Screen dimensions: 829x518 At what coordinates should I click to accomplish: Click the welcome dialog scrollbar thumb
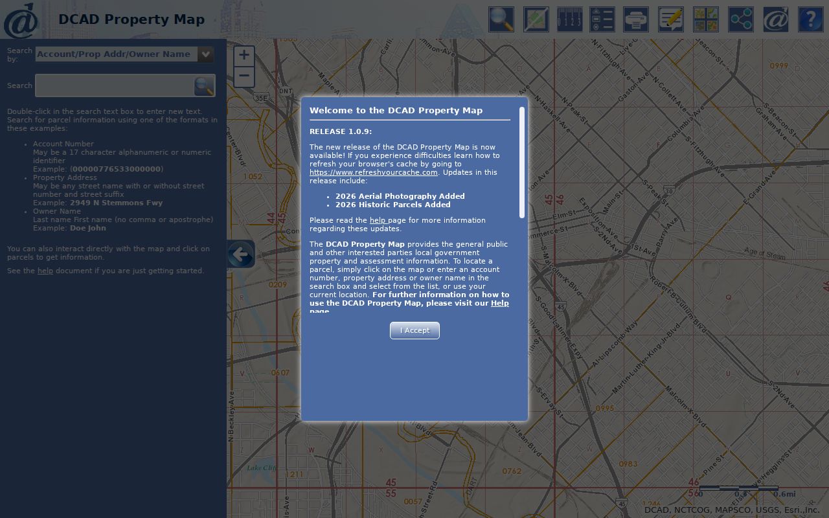pos(522,162)
